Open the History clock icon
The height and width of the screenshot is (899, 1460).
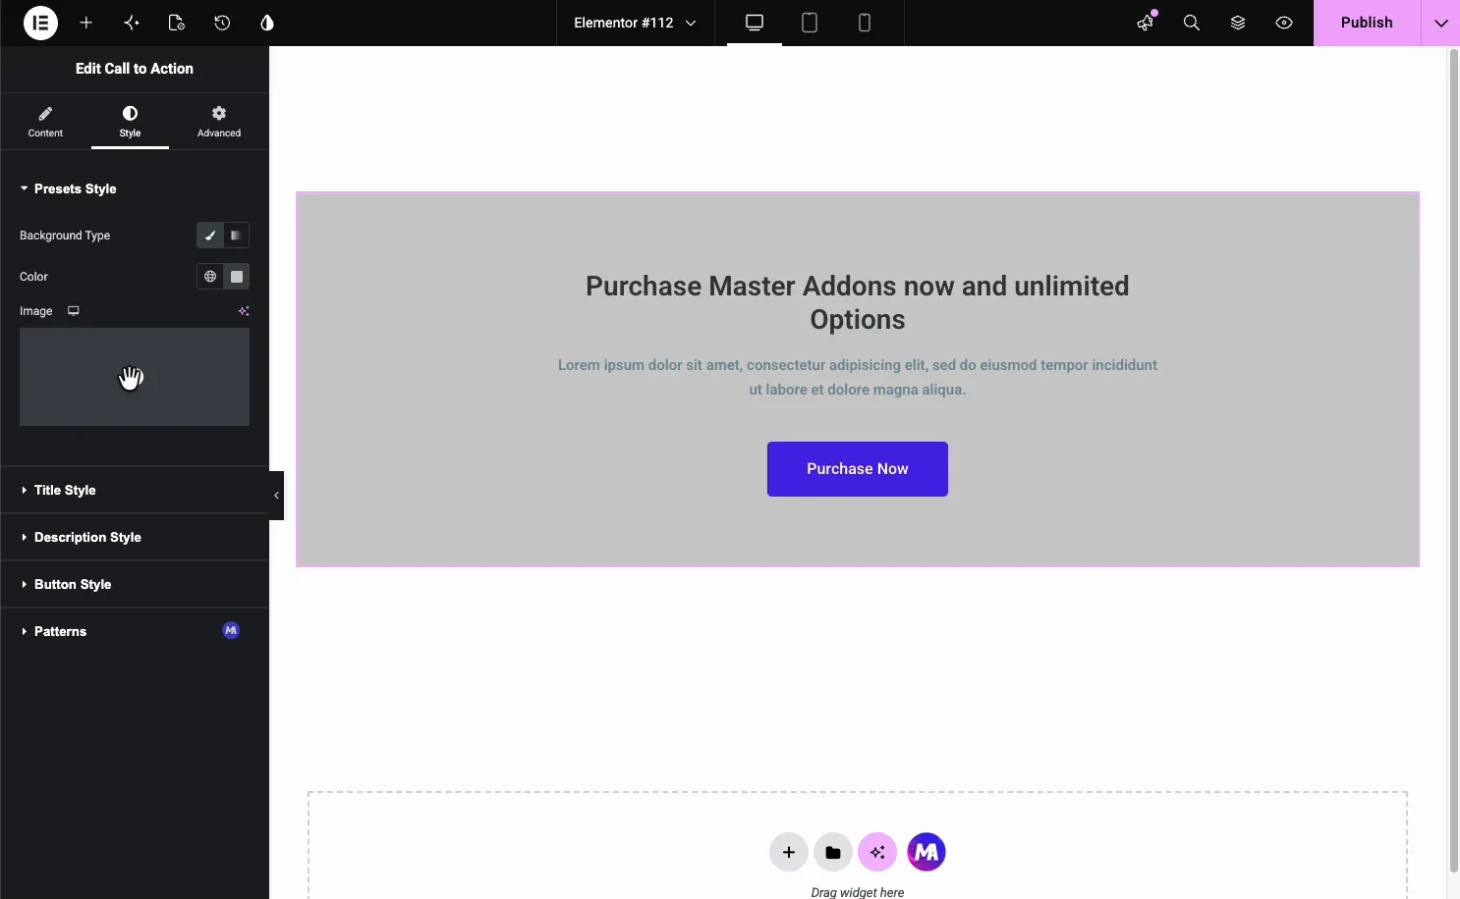pyautogui.click(x=222, y=23)
